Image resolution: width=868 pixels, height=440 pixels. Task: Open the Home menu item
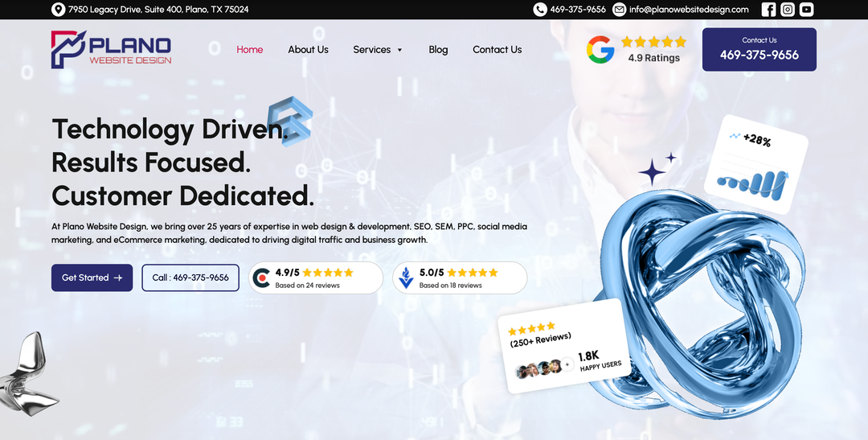(250, 49)
